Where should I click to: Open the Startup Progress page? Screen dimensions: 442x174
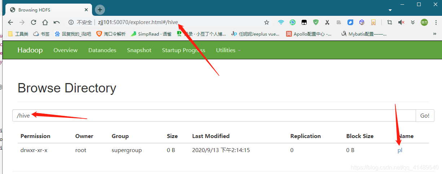point(184,50)
